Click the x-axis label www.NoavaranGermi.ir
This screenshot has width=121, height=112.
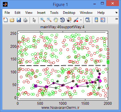pyautogui.click(x=60, y=107)
